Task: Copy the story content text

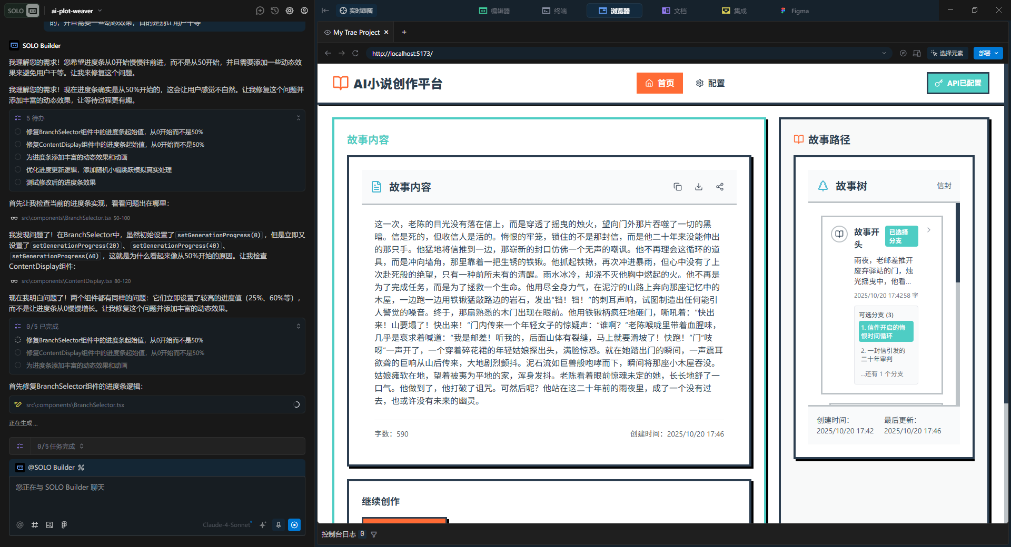Action: point(678,187)
